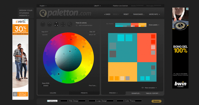Viewport: 199px width, 105px height.
Task: Switch to the PRESETS tab
Action: pos(84,93)
